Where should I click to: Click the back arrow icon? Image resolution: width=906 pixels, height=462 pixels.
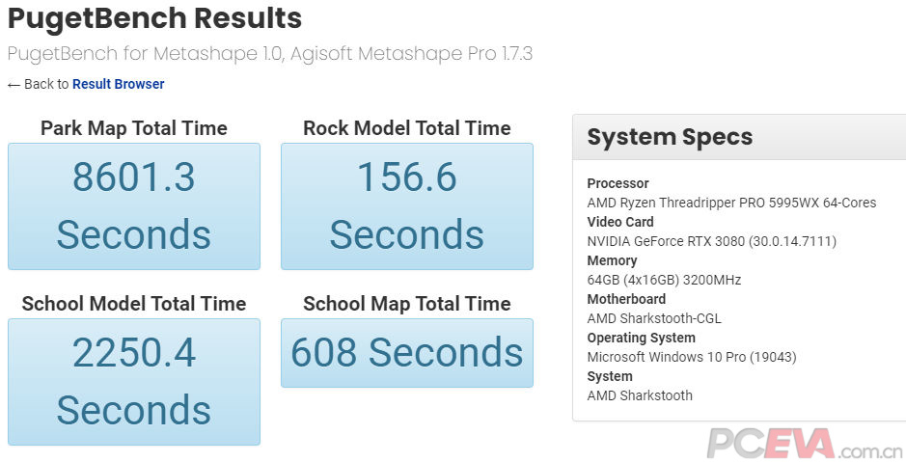(x=14, y=85)
